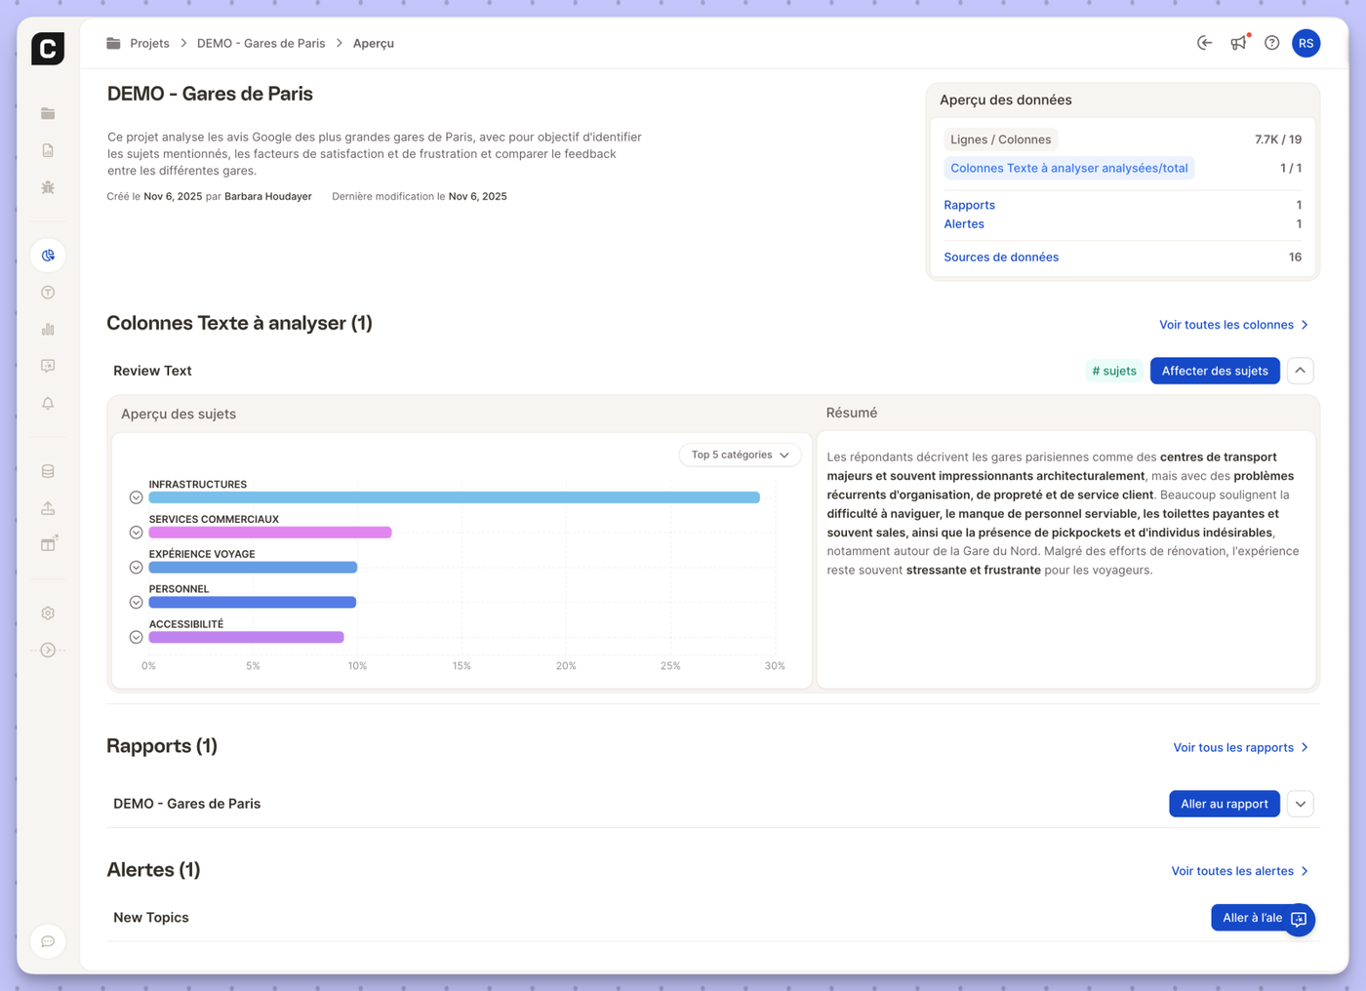Click the bar chart icon in sidebar
The image size is (1366, 991).
(x=48, y=330)
